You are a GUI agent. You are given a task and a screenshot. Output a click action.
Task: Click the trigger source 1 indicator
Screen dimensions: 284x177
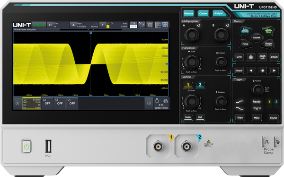coord(269,102)
